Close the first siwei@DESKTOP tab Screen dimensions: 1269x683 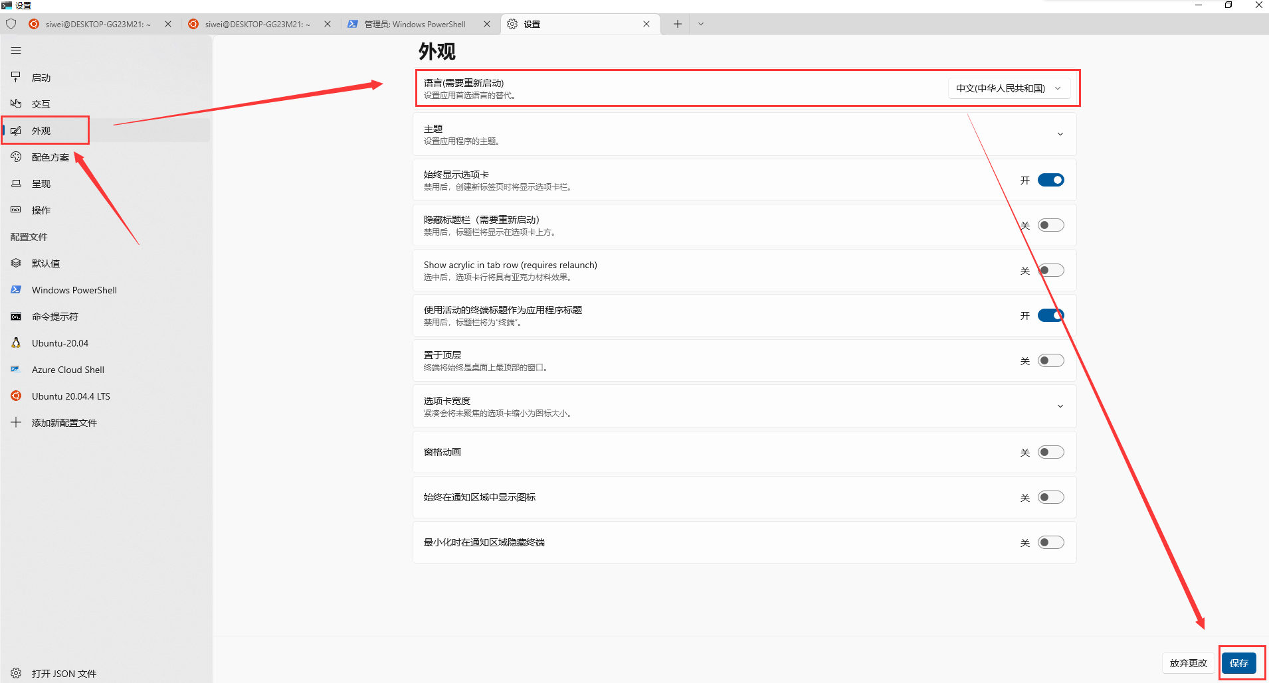tap(168, 24)
